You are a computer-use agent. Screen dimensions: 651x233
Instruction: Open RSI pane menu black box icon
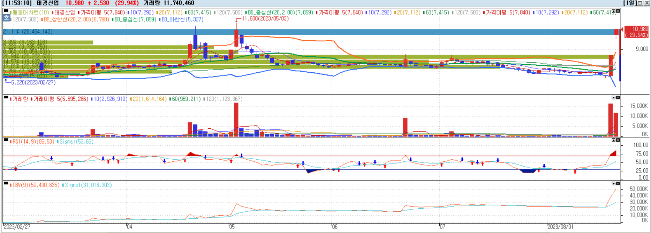pyautogui.click(x=6, y=140)
